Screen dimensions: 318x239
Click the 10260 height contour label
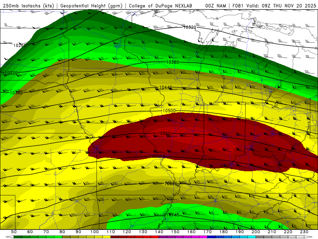pos(19,45)
